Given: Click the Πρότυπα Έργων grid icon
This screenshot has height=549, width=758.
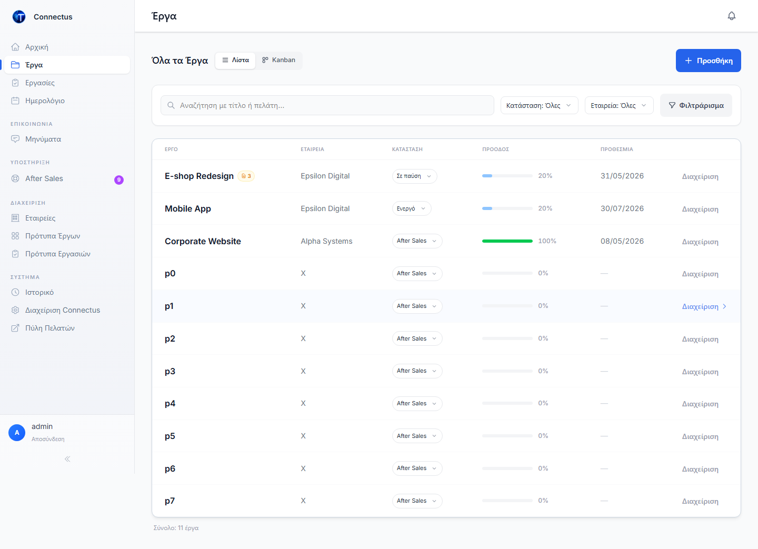Looking at the screenshot, I should click(x=15, y=236).
